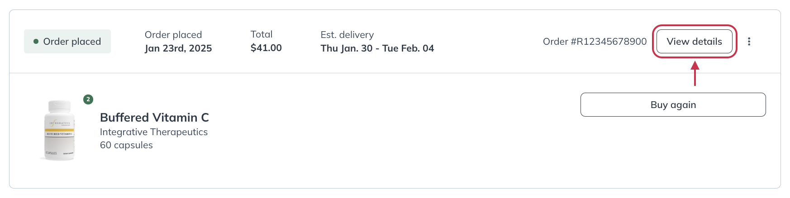This screenshot has height=198, width=790.
Task: Click the View details button
Action: (x=694, y=42)
